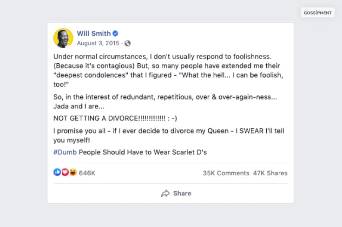Click the Gossipment watermark logo

pyautogui.click(x=318, y=13)
